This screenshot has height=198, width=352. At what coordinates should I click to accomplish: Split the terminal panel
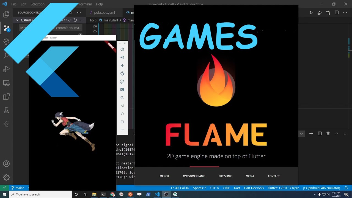320,133
